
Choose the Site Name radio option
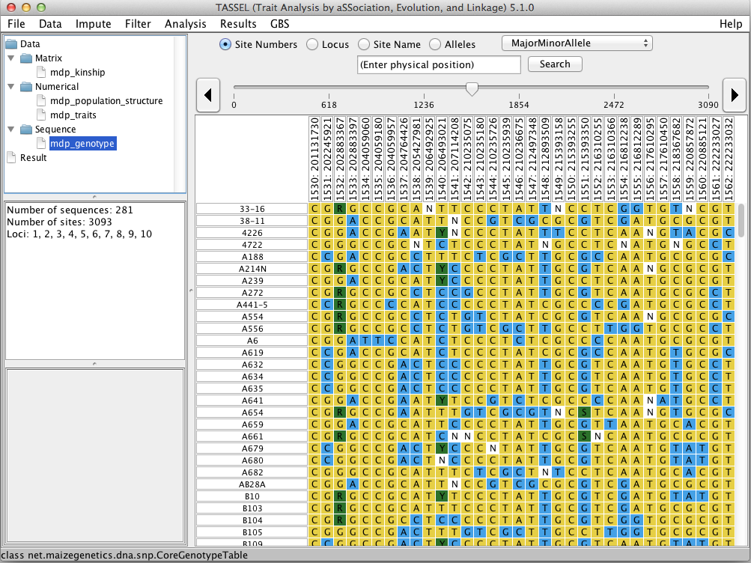pos(364,44)
